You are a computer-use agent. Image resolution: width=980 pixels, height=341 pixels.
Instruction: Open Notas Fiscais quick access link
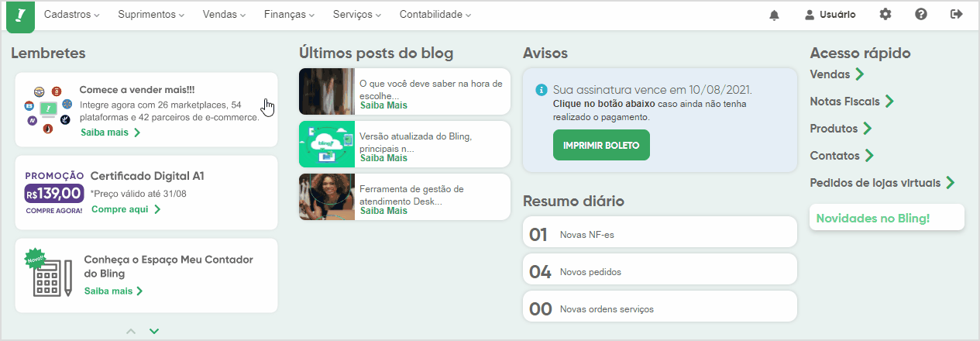coord(851,102)
